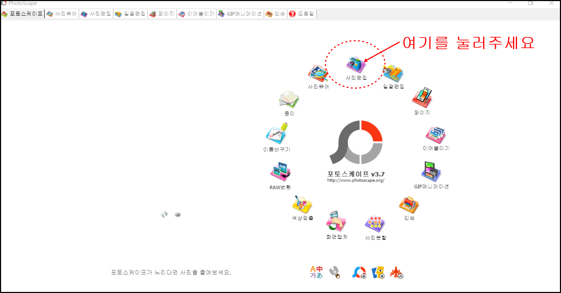This screenshot has width=561, height=293.
Task: Switch to 사진뷰어 tab in top bar
Action: (62, 14)
